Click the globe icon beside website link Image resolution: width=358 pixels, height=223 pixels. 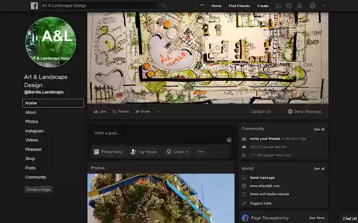pyautogui.click(x=244, y=186)
